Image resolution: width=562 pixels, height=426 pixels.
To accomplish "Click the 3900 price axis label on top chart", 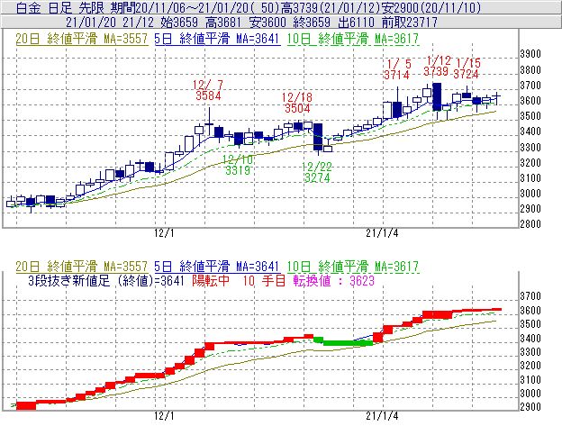I will click(x=530, y=54).
